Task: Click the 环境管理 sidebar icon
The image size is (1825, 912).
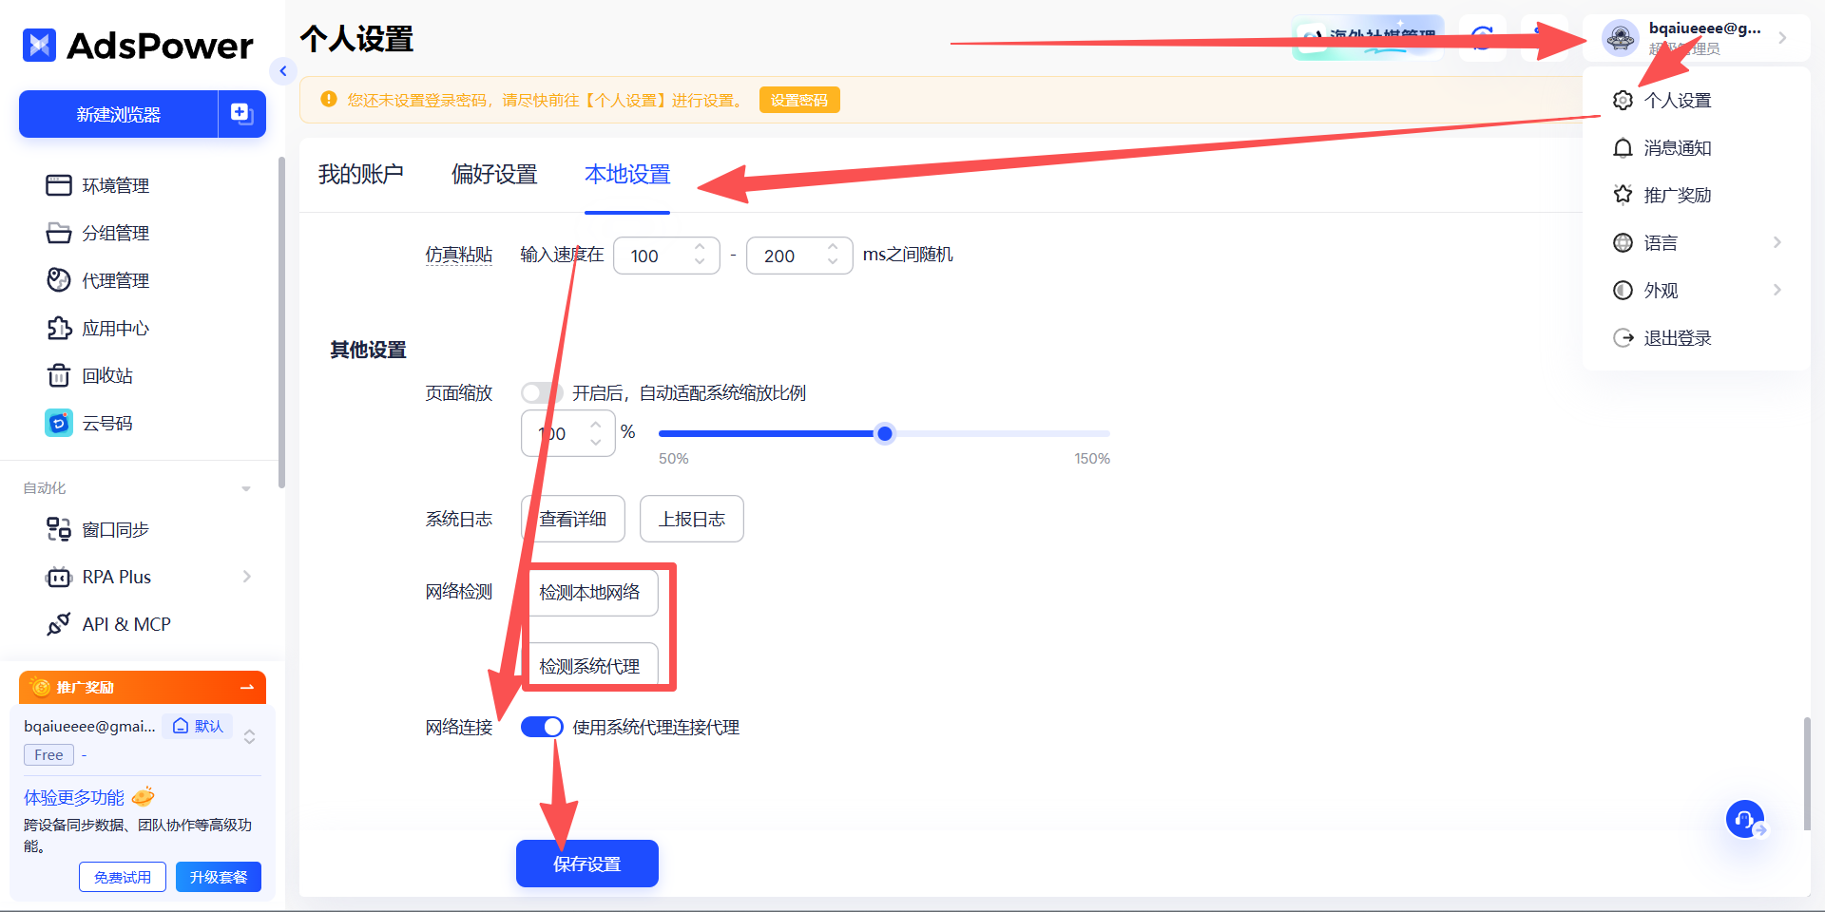Action: coord(59,185)
